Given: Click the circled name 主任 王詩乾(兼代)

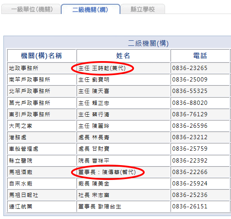Looking at the screenshot, I should [x=102, y=68].
